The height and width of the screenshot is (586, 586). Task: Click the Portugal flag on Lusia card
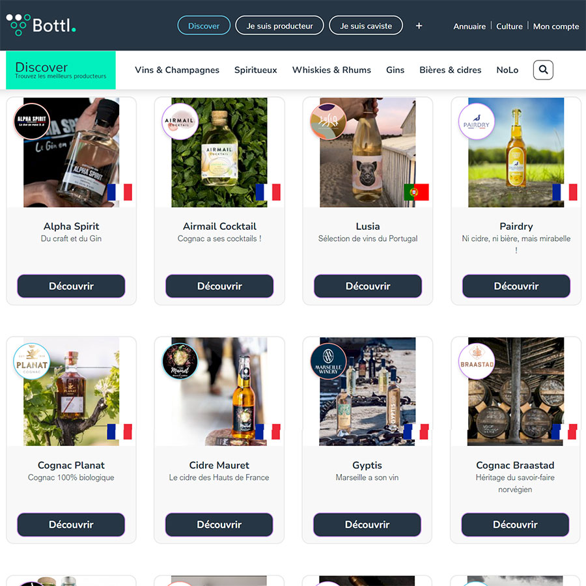[x=416, y=192]
